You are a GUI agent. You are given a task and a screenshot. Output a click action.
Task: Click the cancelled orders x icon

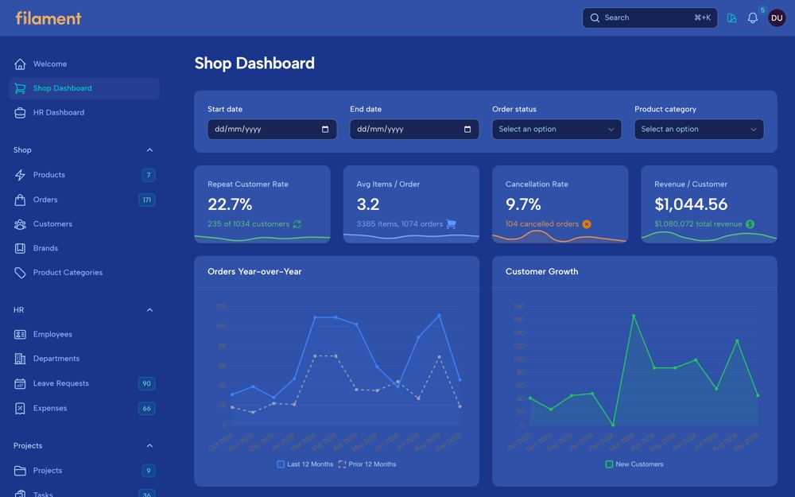click(x=587, y=224)
